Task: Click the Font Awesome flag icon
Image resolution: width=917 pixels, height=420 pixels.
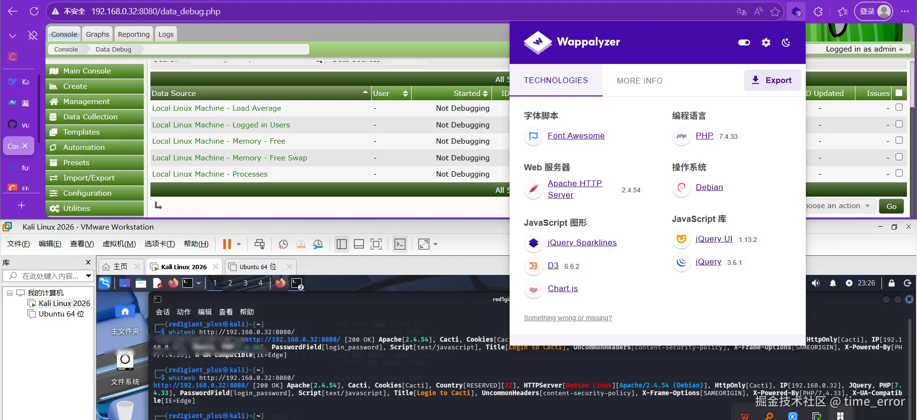Action: 533,136
